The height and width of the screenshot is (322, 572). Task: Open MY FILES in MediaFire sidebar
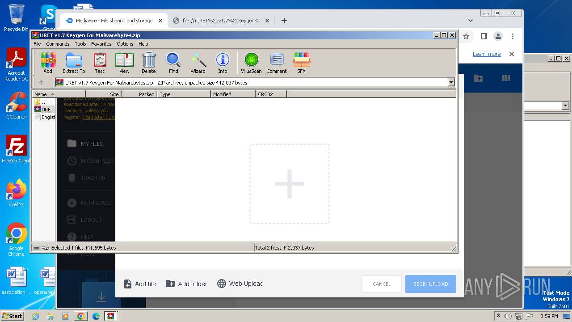coord(85,144)
